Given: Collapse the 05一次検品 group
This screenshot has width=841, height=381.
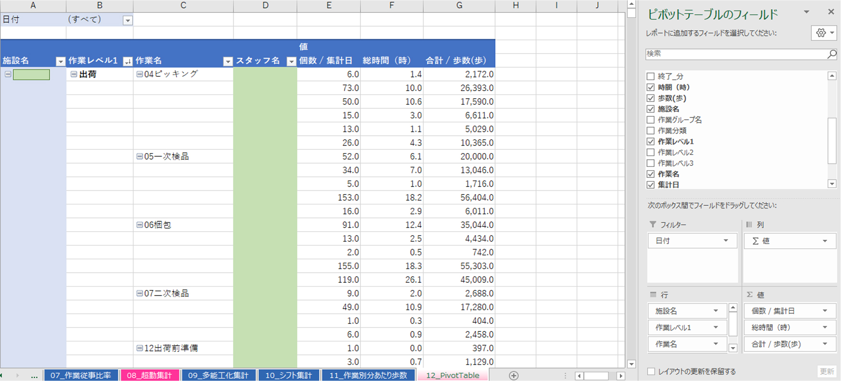Looking at the screenshot, I should pos(140,156).
